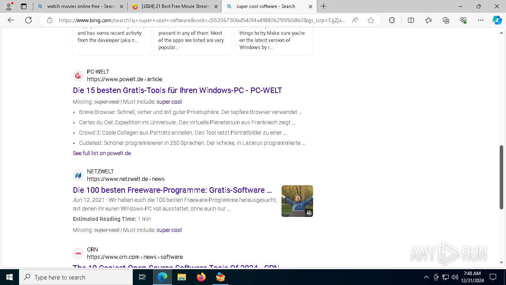This screenshot has width=506, height=285.
Task: Close the 'watch movies online free' tab
Action: click(121, 6)
